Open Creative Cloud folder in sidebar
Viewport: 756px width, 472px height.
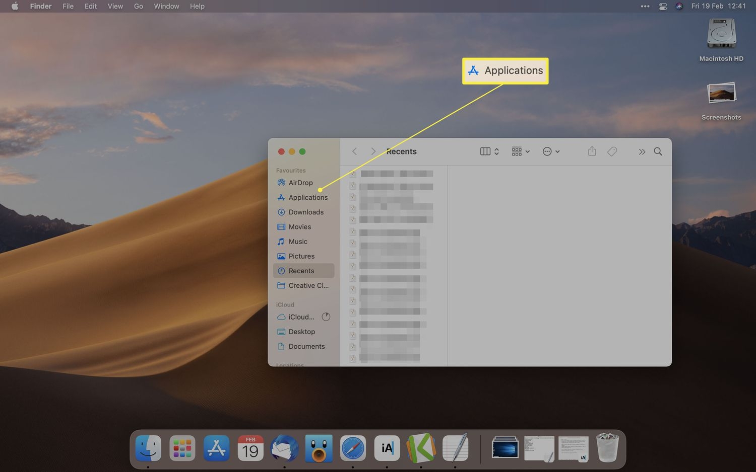click(303, 285)
